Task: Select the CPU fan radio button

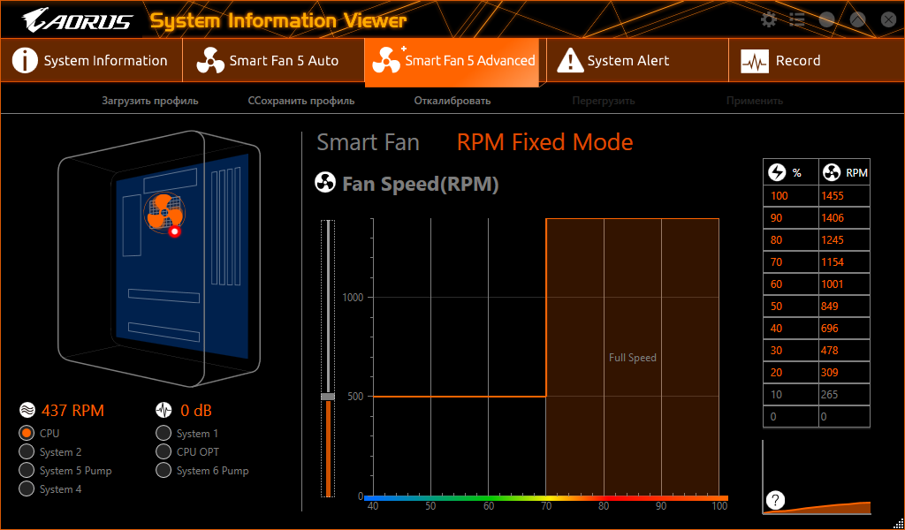Action: 27,433
